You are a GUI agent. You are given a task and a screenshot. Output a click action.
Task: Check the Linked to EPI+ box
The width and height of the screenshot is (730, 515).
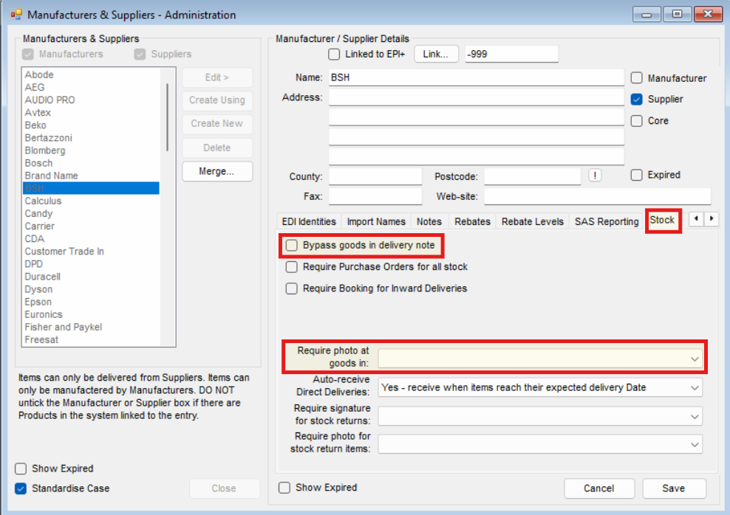pyautogui.click(x=333, y=55)
